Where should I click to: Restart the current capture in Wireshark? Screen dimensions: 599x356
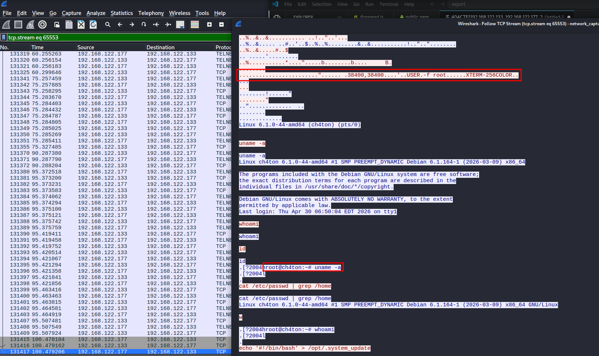(30, 24)
